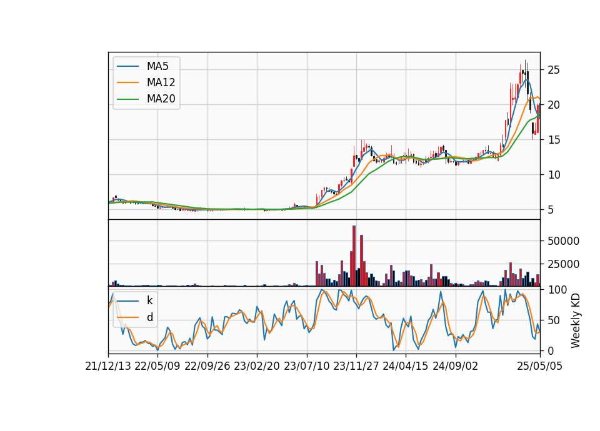Click the KD axis value 50

(554, 320)
